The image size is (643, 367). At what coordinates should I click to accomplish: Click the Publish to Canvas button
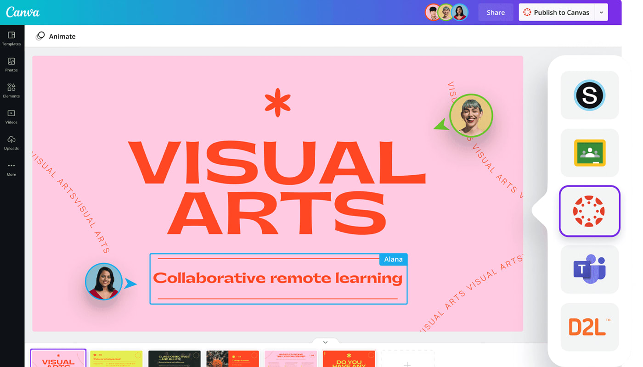coord(556,12)
